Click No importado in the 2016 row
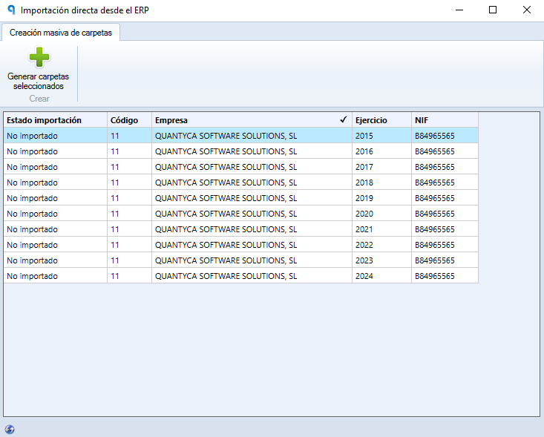The width and height of the screenshot is (544, 437). (x=55, y=151)
